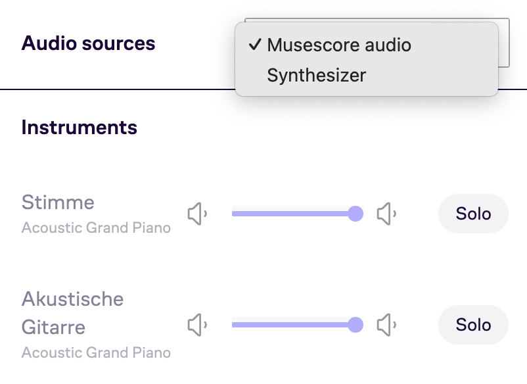Click loud speaker icon after Akustische Gitarre slider
The width and height of the screenshot is (527, 384).
pos(386,325)
